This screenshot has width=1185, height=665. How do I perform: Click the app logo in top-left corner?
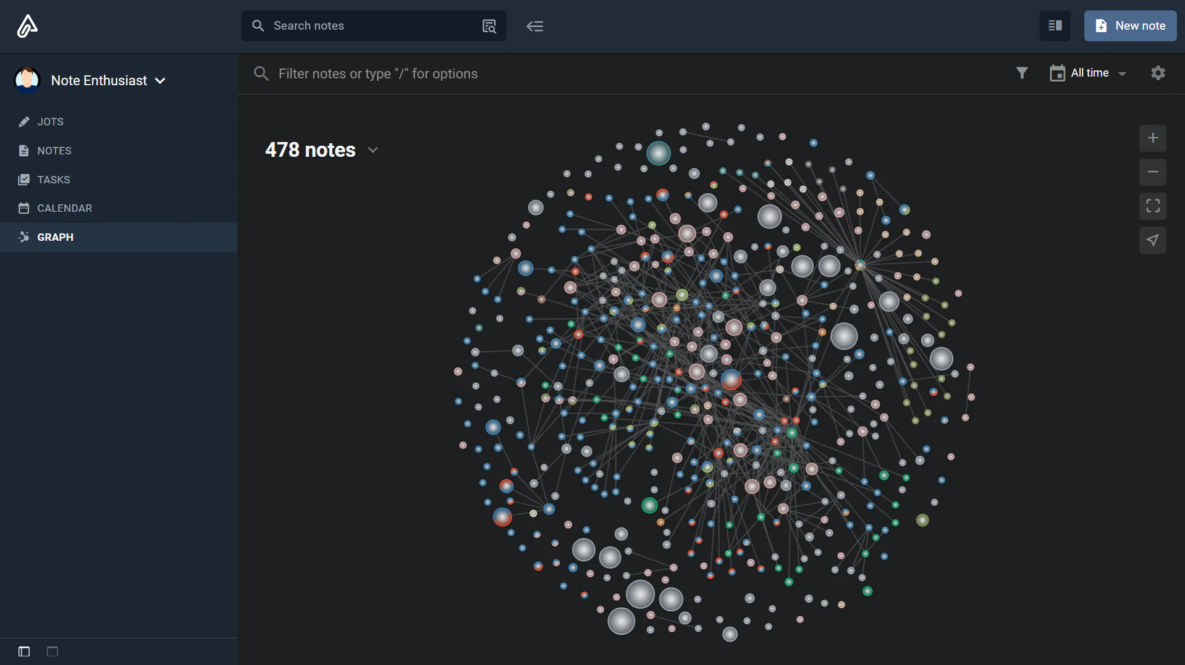[x=27, y=26]
